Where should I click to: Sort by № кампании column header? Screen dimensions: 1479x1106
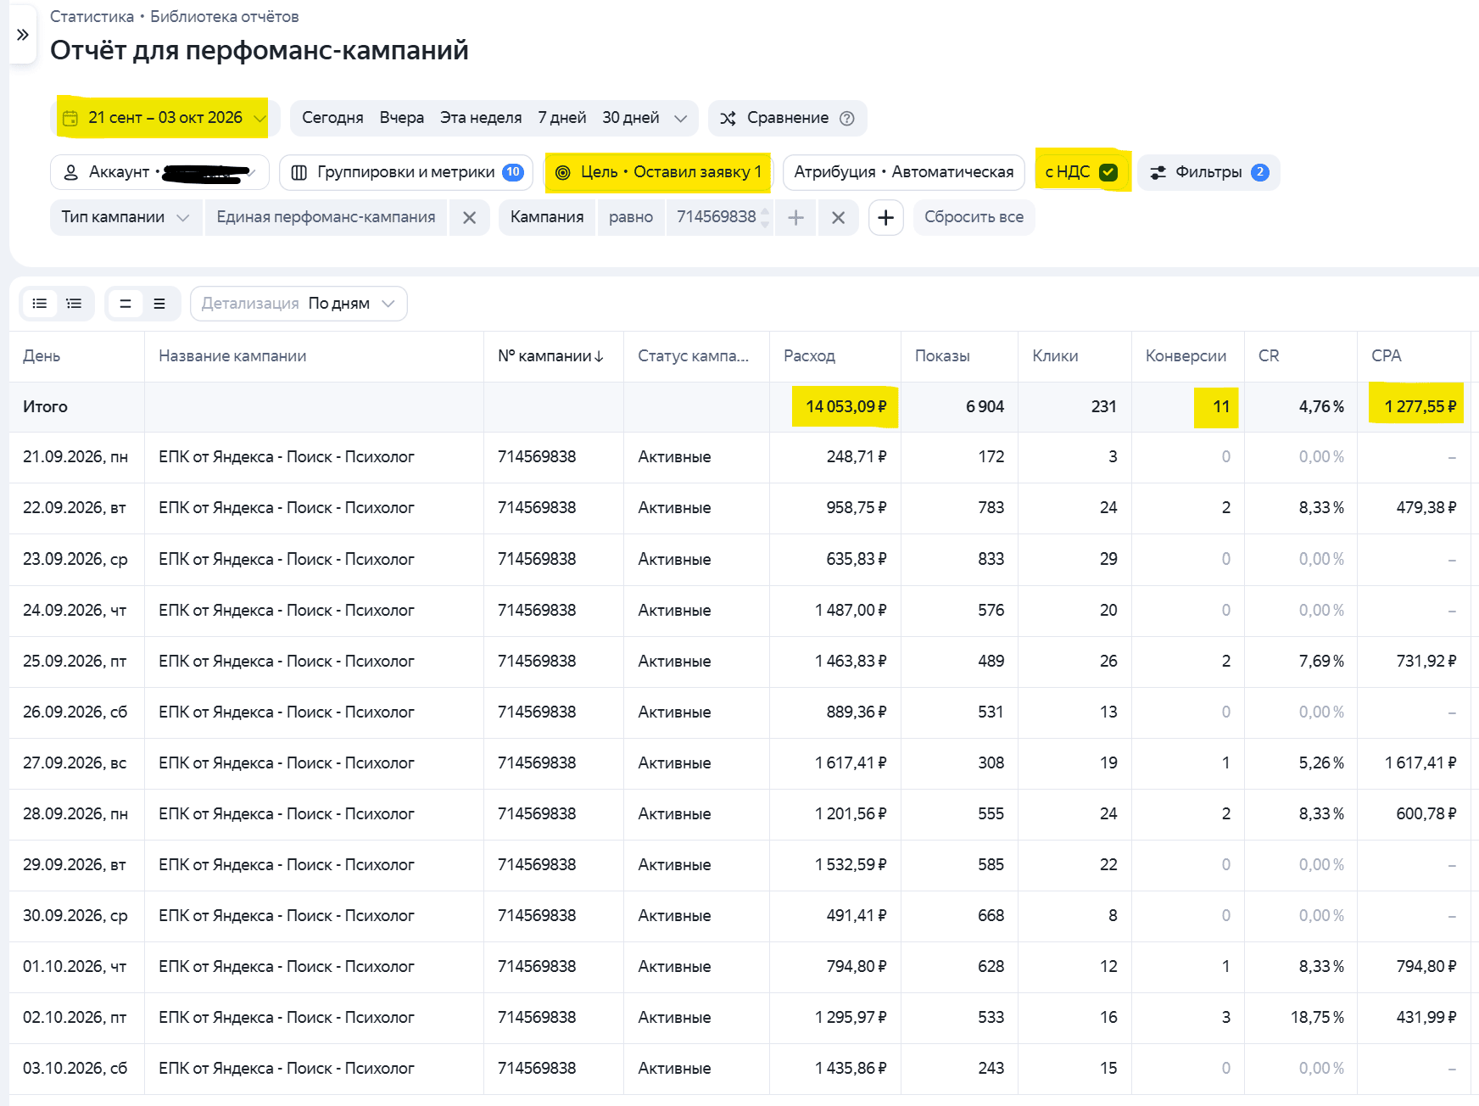[550, 356]
